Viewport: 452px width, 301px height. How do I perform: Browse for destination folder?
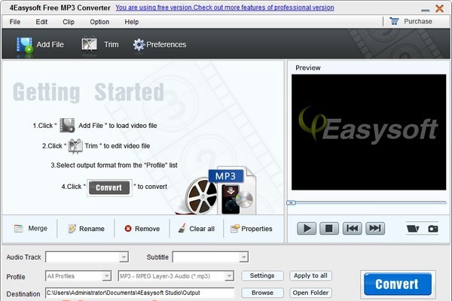point(262,293)
